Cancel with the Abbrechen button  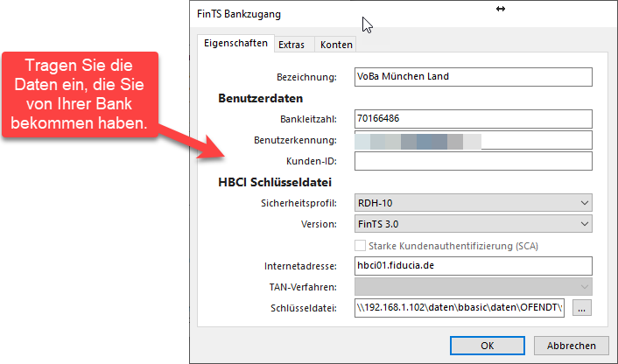[571, 346]
